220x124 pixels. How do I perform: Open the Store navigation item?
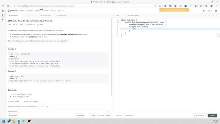(61, 11)
